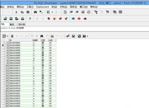Click the plus Insert record icon
Viewport: 149px width, 108px height.
[x=17, y=36]
